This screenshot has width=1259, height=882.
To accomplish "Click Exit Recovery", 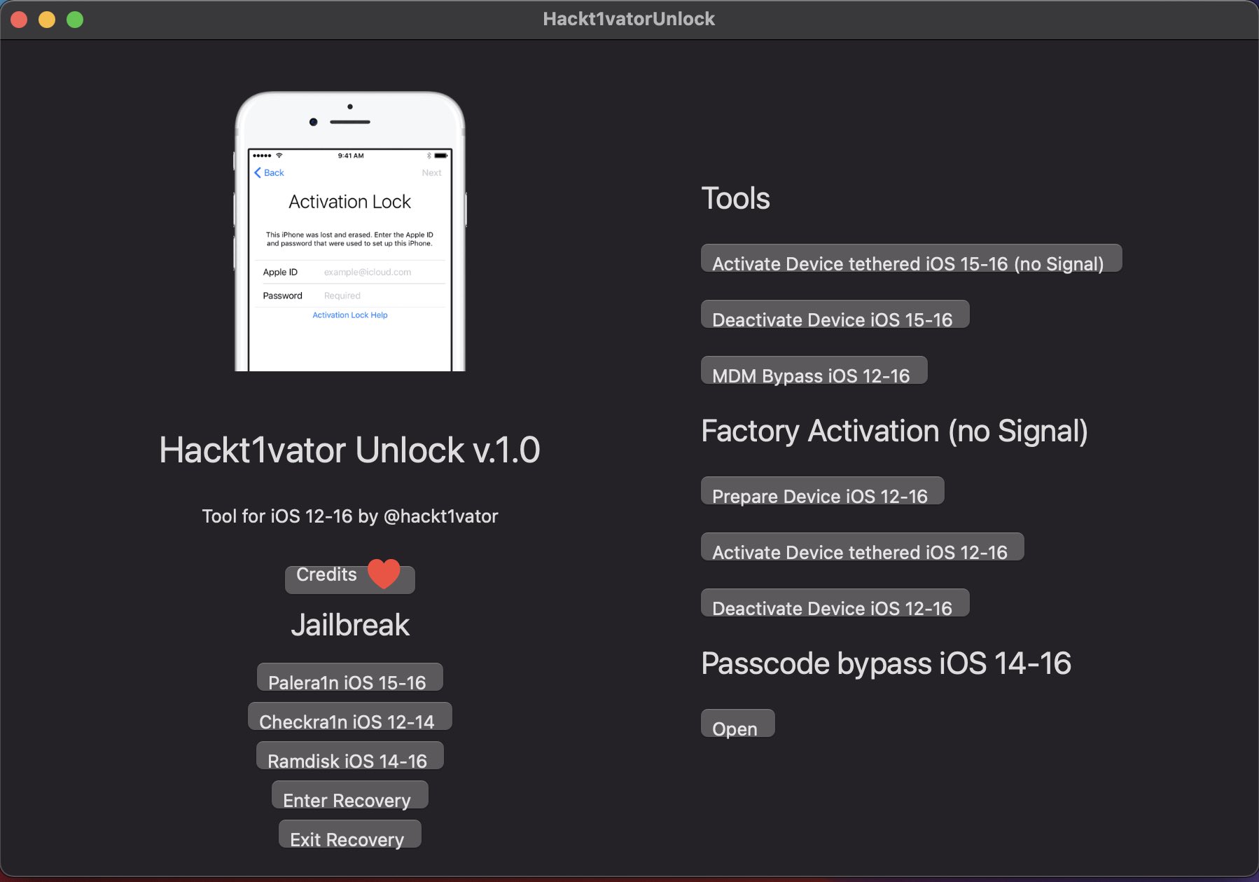I will (349, 837).
